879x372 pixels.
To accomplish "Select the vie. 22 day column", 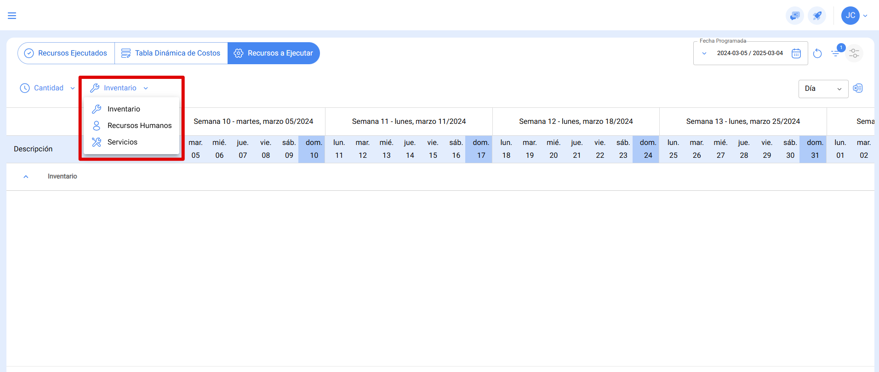I will click(600, 149).
